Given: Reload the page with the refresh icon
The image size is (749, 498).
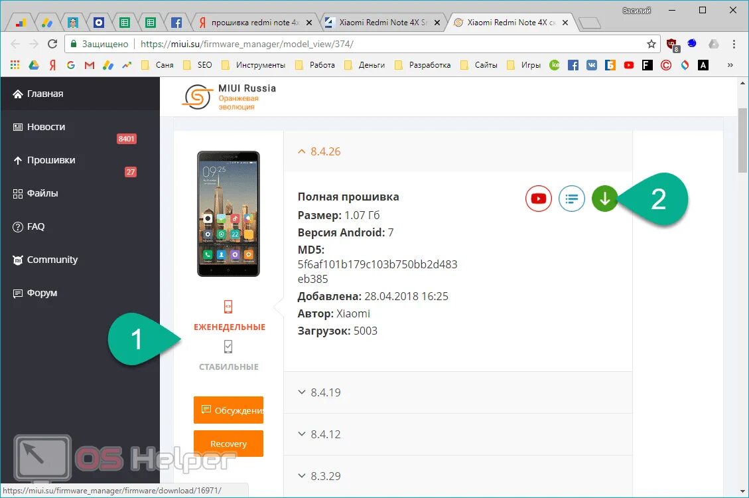Looking at the screenshot, I should click(x=52, y=44).
